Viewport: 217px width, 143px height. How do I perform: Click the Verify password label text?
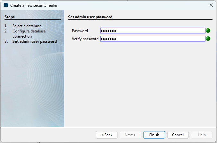click(85, 39)
